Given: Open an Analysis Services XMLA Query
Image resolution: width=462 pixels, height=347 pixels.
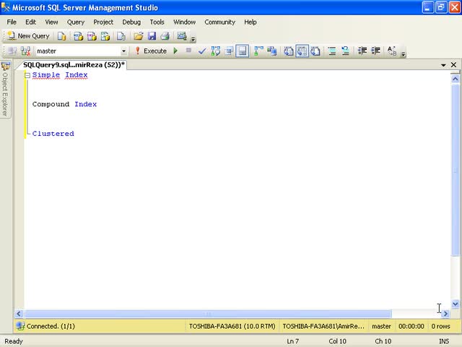Looking at the screenshot, I should (105, 36).
